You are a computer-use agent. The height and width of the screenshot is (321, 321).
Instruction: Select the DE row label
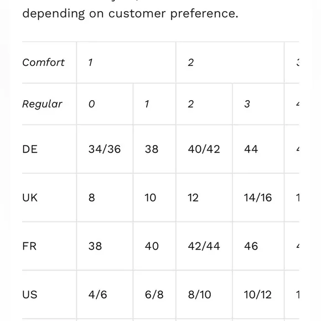[30, 149]
